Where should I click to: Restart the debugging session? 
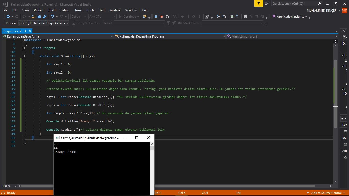167,17
